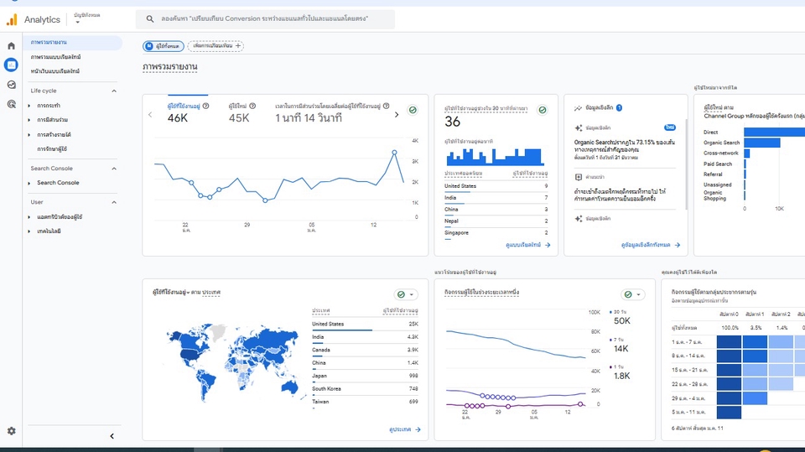Click the Organic Search bar in channel chart
This screenshot has height=452, width=805.
point(762,143)
